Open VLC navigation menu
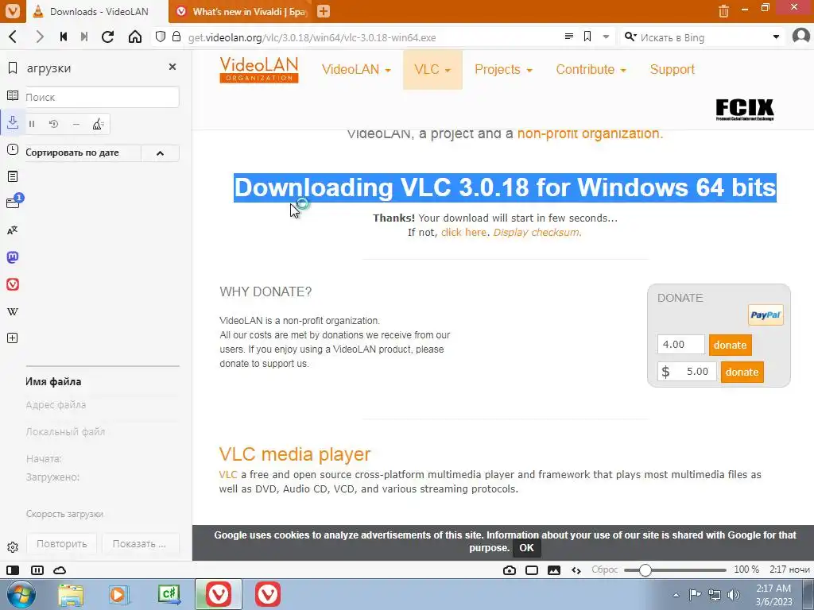 tap(432, 70)
